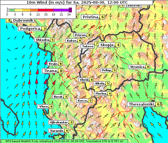Click the Prizren label
This screenshot has width=168, height=143.
tap(80, 35)
